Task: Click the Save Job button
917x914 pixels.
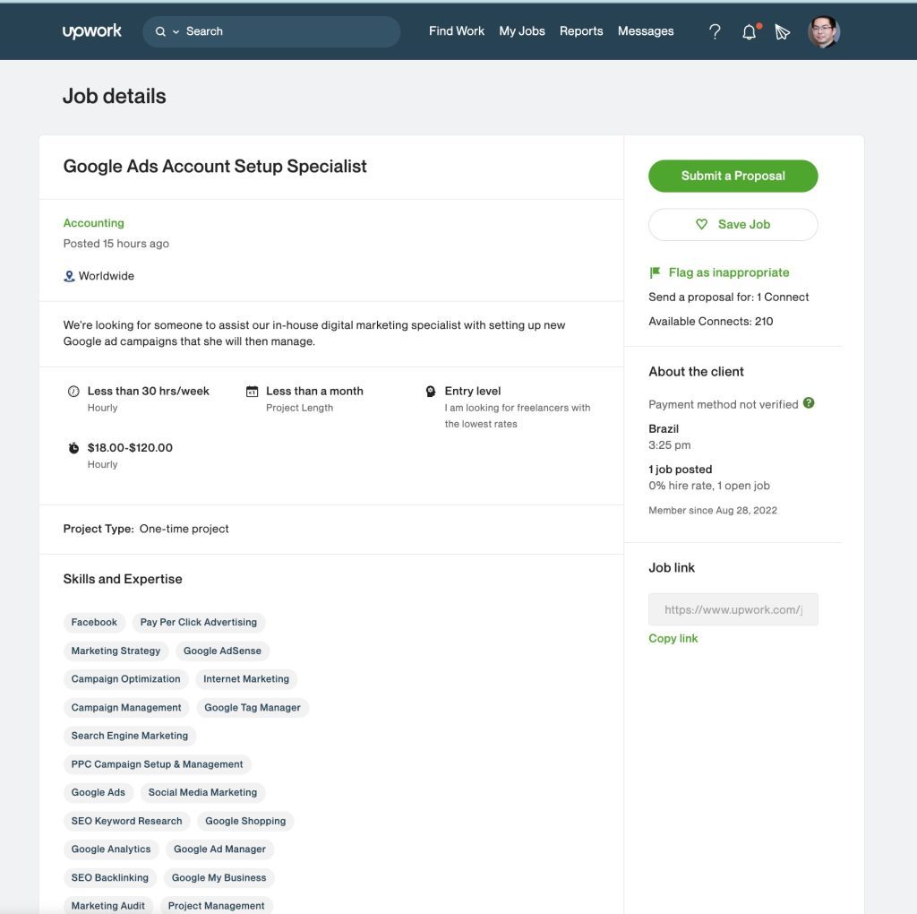Action: pyautogui.click(x=733, y=224)
